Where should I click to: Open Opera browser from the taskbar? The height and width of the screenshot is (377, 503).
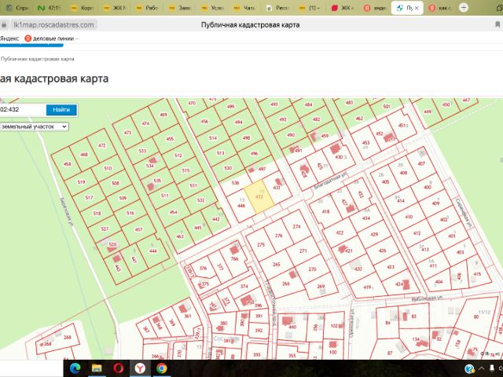(x=119, y=368)
